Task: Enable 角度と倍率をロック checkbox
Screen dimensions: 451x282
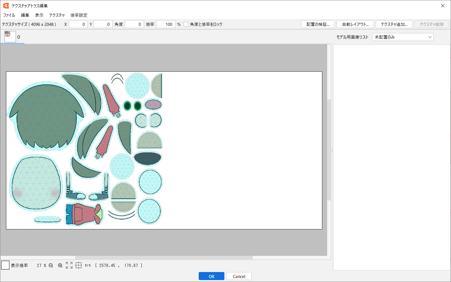Action: [x=186, y=24]
